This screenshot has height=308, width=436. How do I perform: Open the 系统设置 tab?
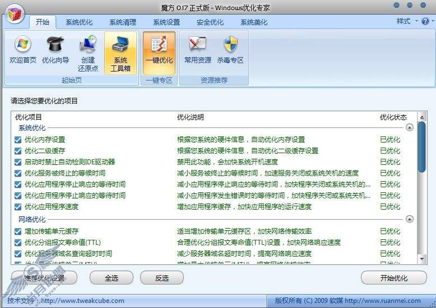(x=166, y=22)
